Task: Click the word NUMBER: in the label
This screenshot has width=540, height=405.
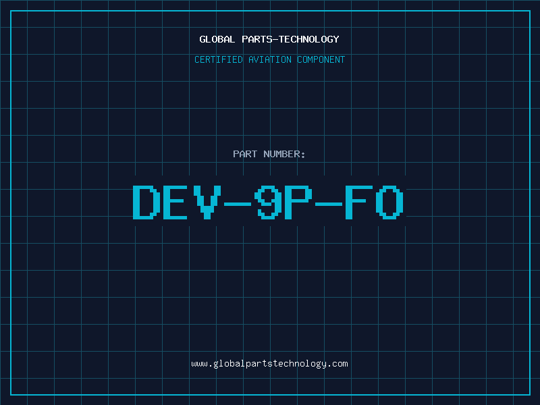Action: pyautogui.click(x=284, y=154)
